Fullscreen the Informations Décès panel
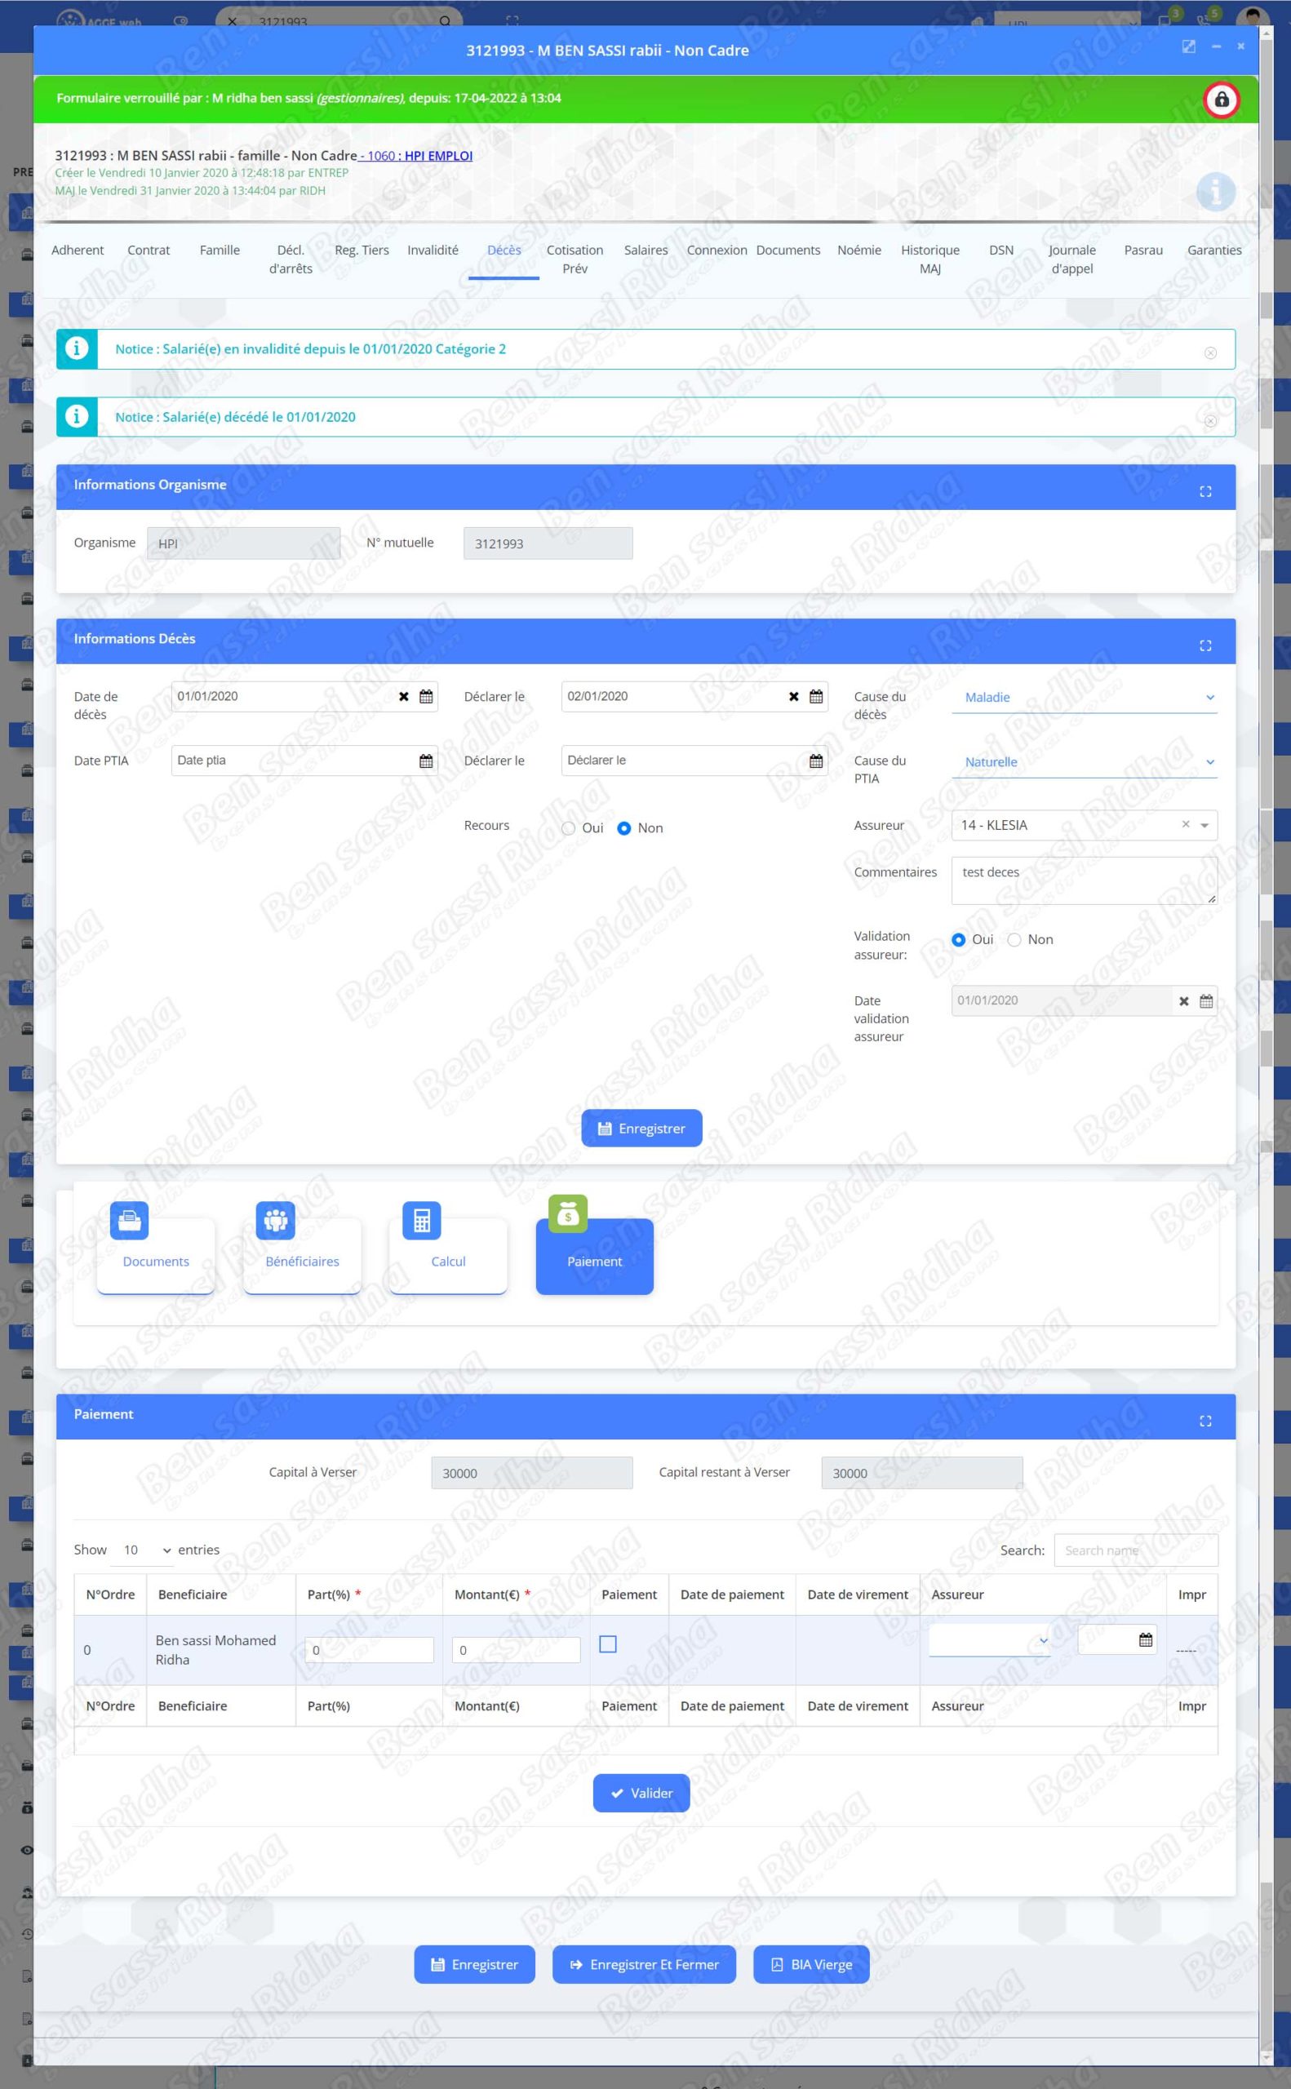 pos(1204,645)
